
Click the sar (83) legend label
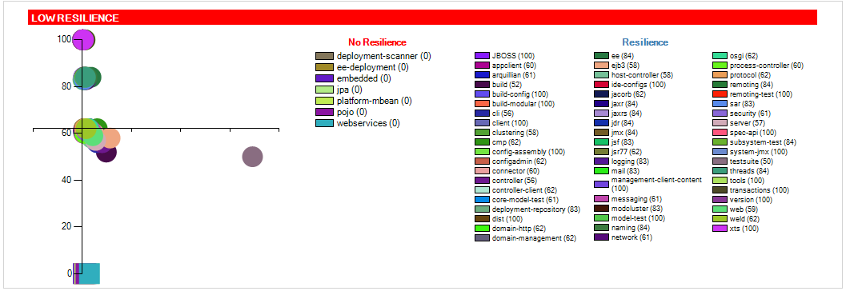[743, 104]
